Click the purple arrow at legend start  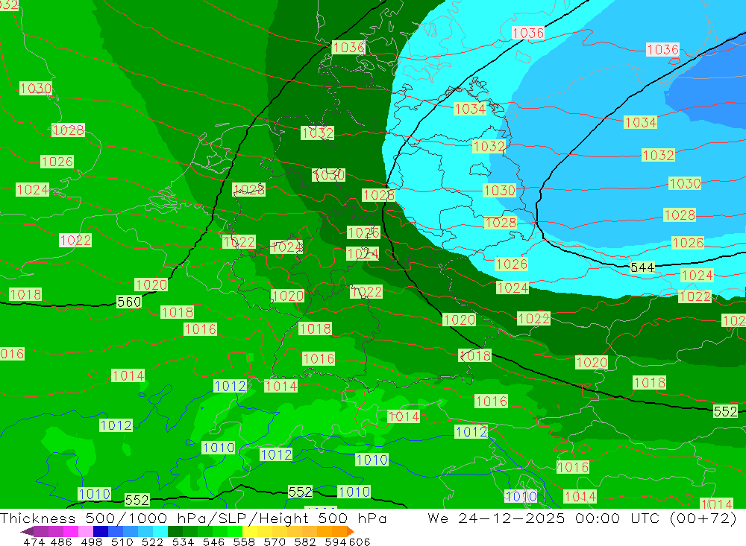click(27, 532)
